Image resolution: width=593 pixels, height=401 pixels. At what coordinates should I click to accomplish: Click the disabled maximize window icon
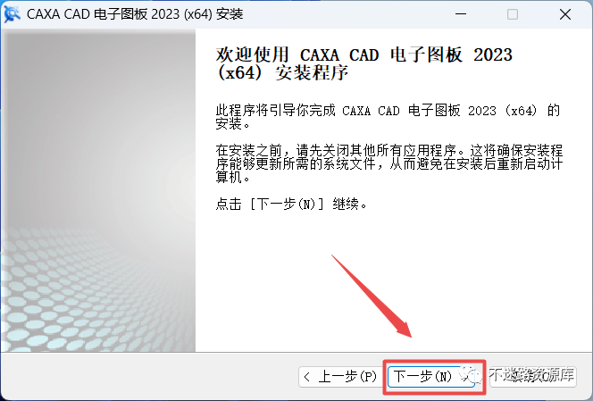pos(513,14)
